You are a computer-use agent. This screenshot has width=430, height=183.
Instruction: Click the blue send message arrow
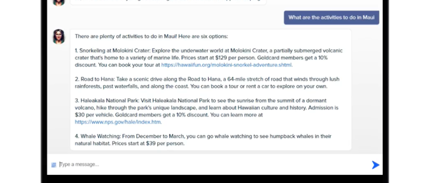pos(376,165)
